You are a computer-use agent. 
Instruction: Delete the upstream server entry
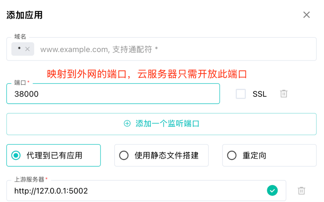coord(301,191)
